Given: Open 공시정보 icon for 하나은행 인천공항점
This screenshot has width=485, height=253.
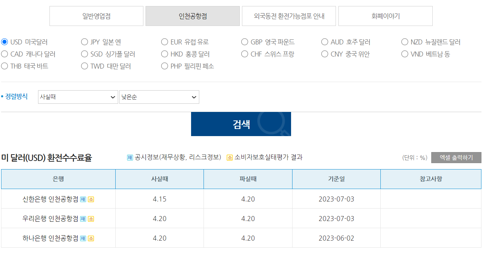Looking at the screenshot, I should (x=83, y=238).
